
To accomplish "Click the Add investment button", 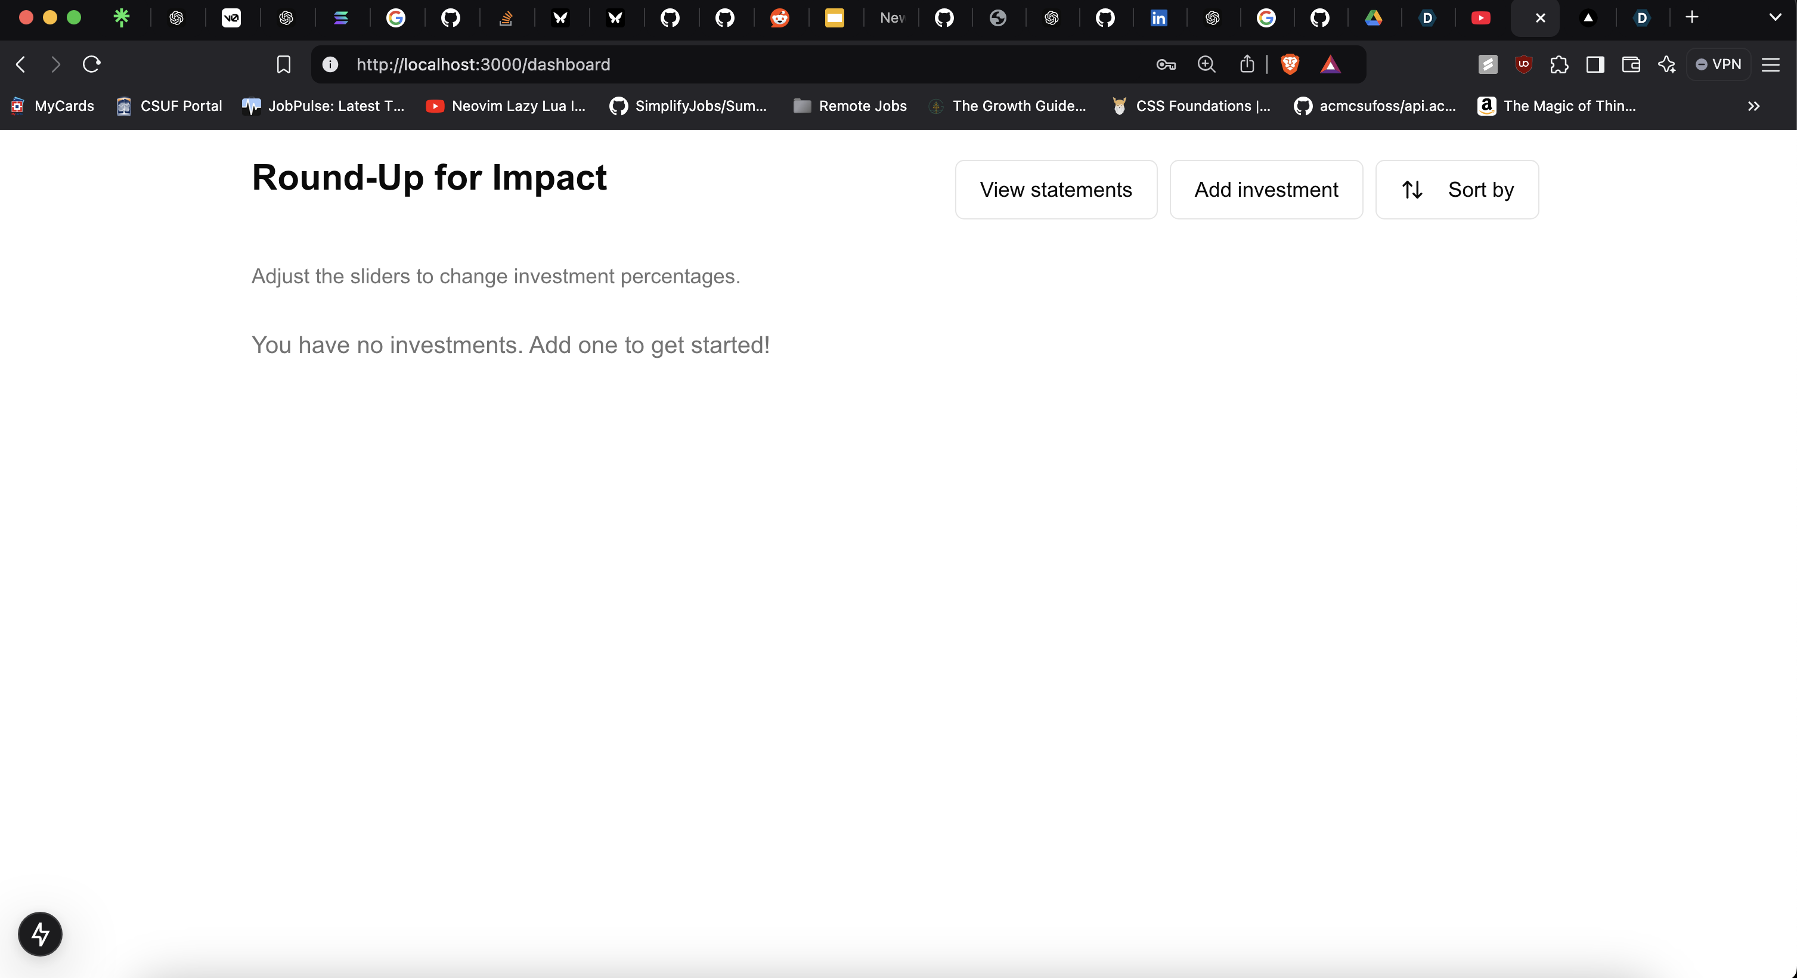I will point(1265,190).
